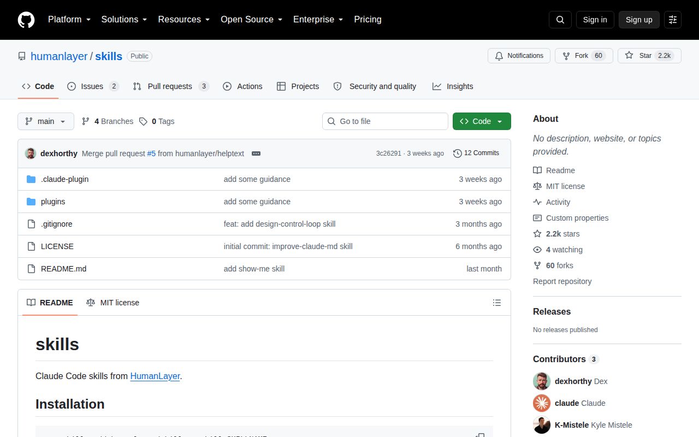Switch to the Issues tab

[x=93, y=86]
